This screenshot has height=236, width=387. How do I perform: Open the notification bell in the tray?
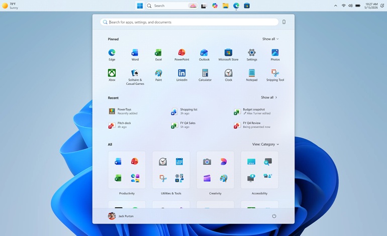click(x=382, y=6)
